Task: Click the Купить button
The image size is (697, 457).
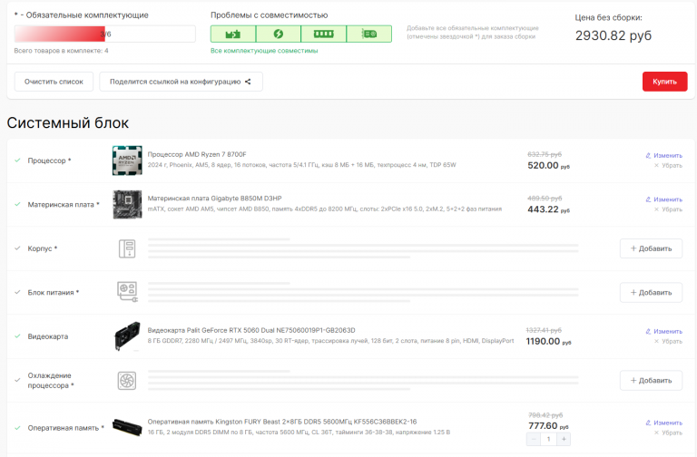Action: [x=664, y=82]
